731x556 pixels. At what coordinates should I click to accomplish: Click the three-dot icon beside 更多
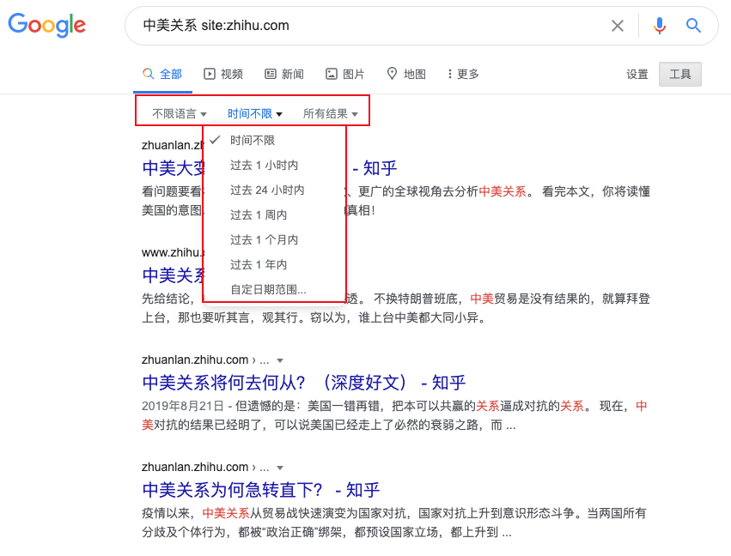click(x=450, y=74)
